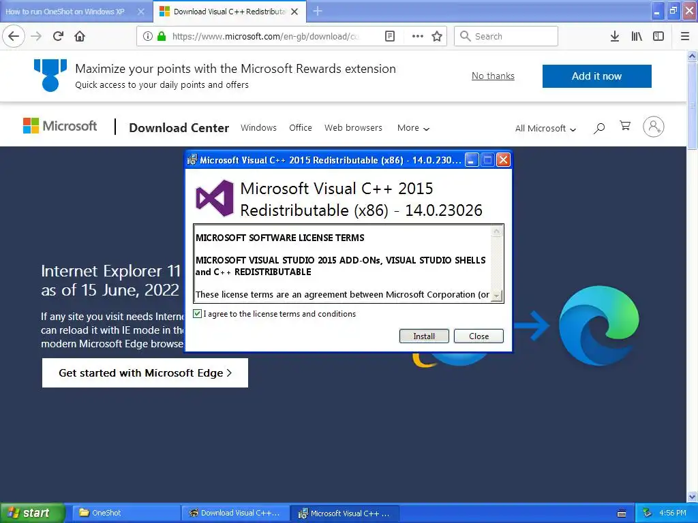Open the browser home page
Image resolution: width=698 pixels, height=523 pixels.
[x=80, y=36]
